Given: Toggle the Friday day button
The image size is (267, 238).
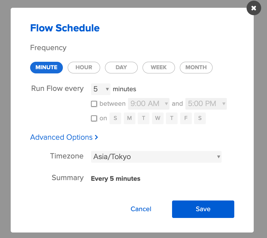Looking at the screenshot, I should [x=186, y=118].
